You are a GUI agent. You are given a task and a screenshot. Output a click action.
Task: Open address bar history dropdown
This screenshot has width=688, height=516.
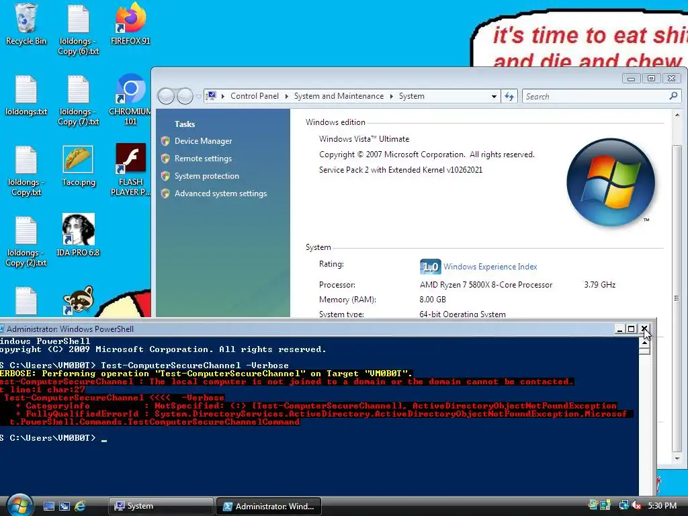point(494,96)
